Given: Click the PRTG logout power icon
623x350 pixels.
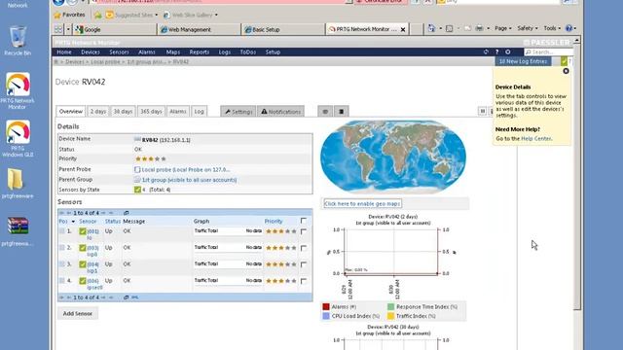Looking at the screenshot, I should point(508,52).
